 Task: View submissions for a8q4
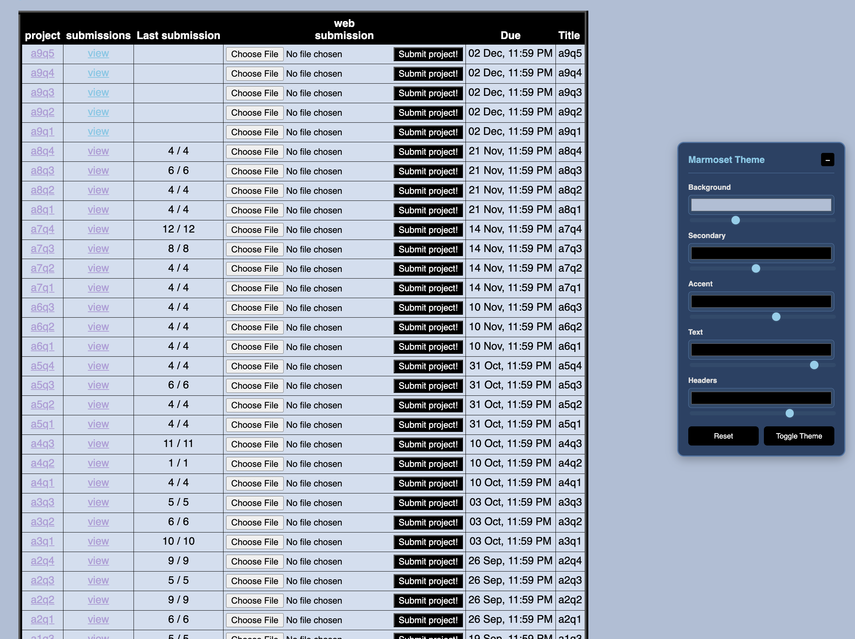point(98,151)
